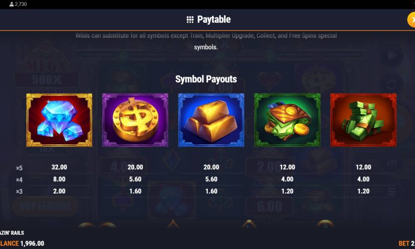The image size is (415, 249).
Task: Click the Paytable title text
Action: pos(214,20)
